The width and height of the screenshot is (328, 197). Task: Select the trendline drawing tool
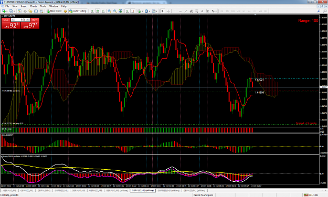pyautogui.click(x=186, y=11)
